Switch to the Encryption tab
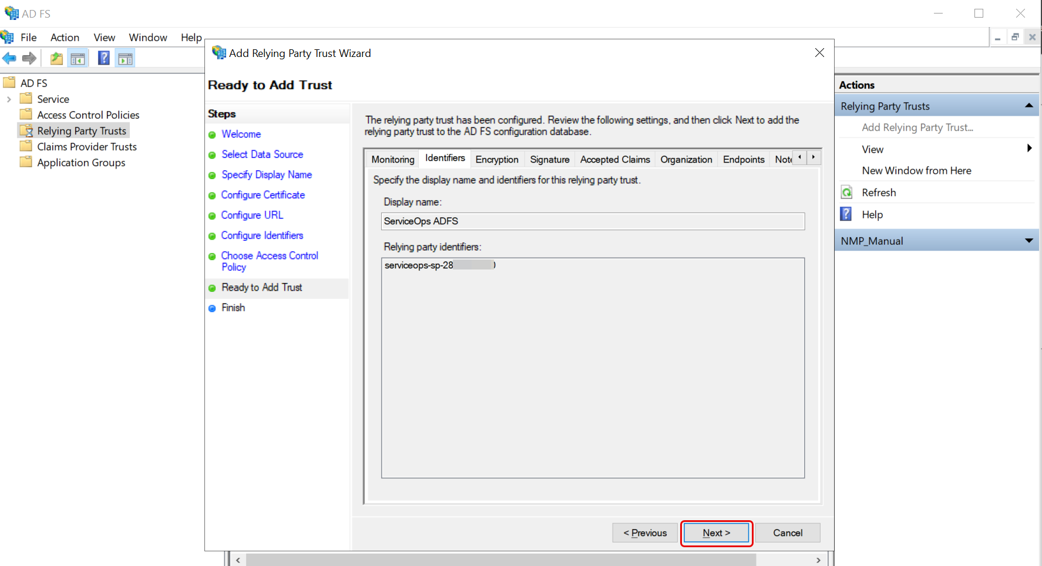The width and height of the screenshot is (1042, 566). coord(496,159)
